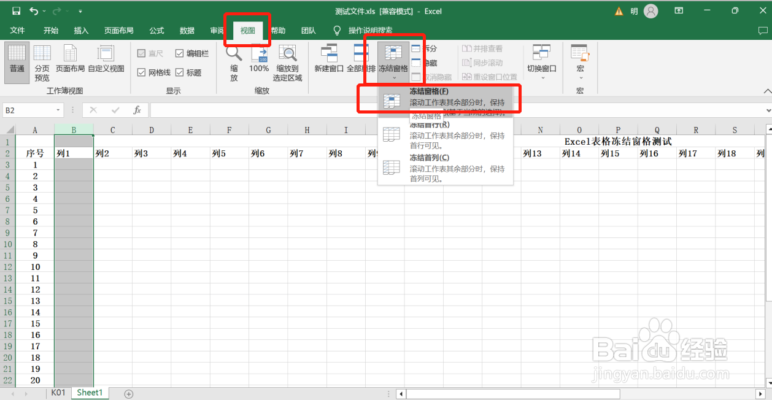Click the lightbulb icon beside 操作说明搜索
This screenshot has height=400, width=772.
click(337, 31)
